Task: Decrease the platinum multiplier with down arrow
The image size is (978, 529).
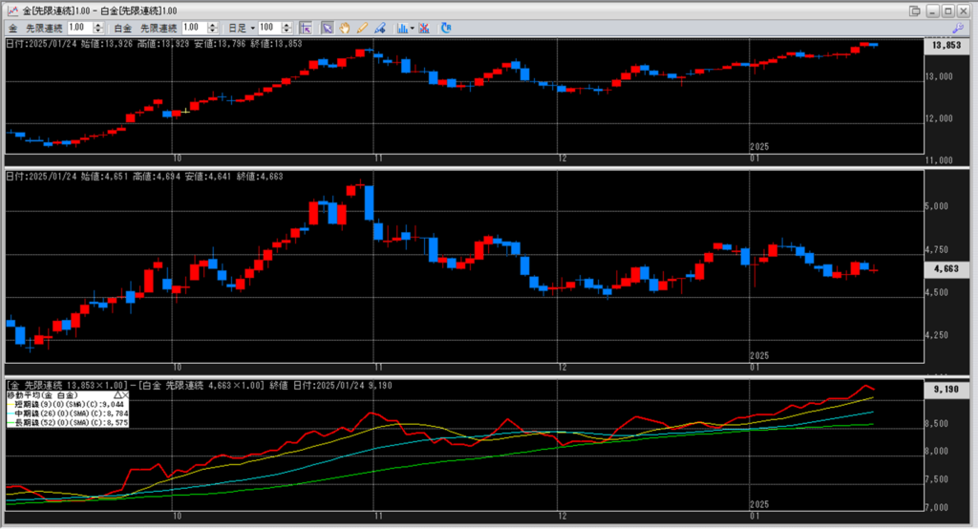Action: pyautogui.click(x=213, y=31)
